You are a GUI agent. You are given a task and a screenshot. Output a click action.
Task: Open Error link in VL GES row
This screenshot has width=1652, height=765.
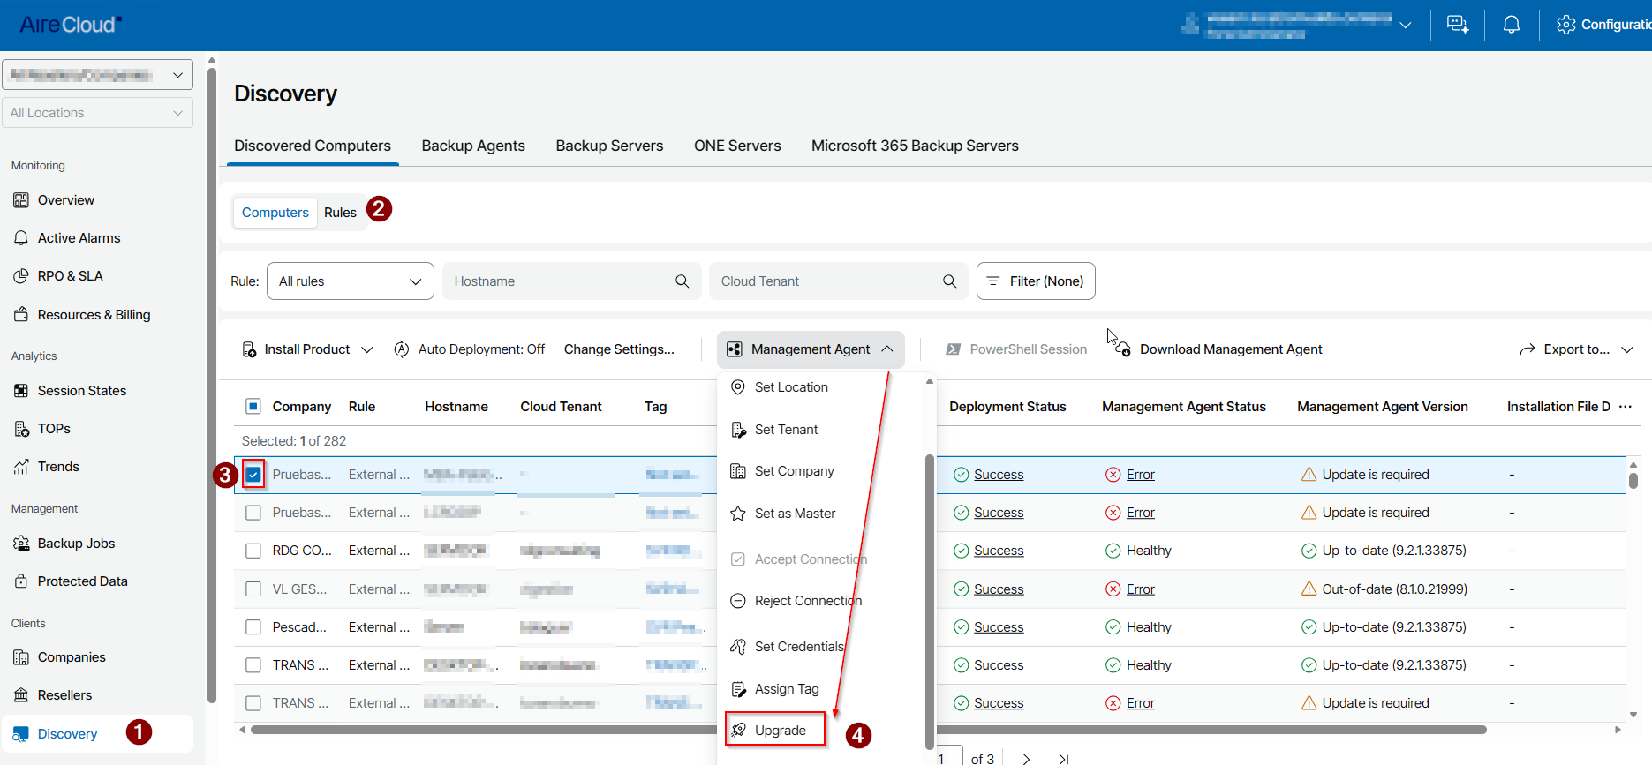point(1141,589)
